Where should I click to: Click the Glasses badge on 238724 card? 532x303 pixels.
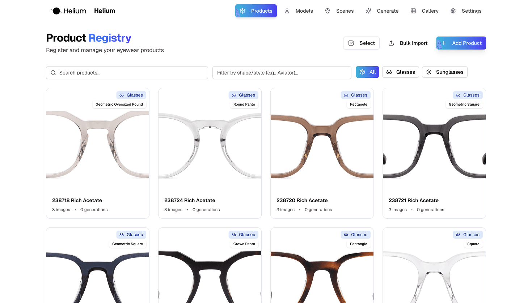click(x=244, y=95)
